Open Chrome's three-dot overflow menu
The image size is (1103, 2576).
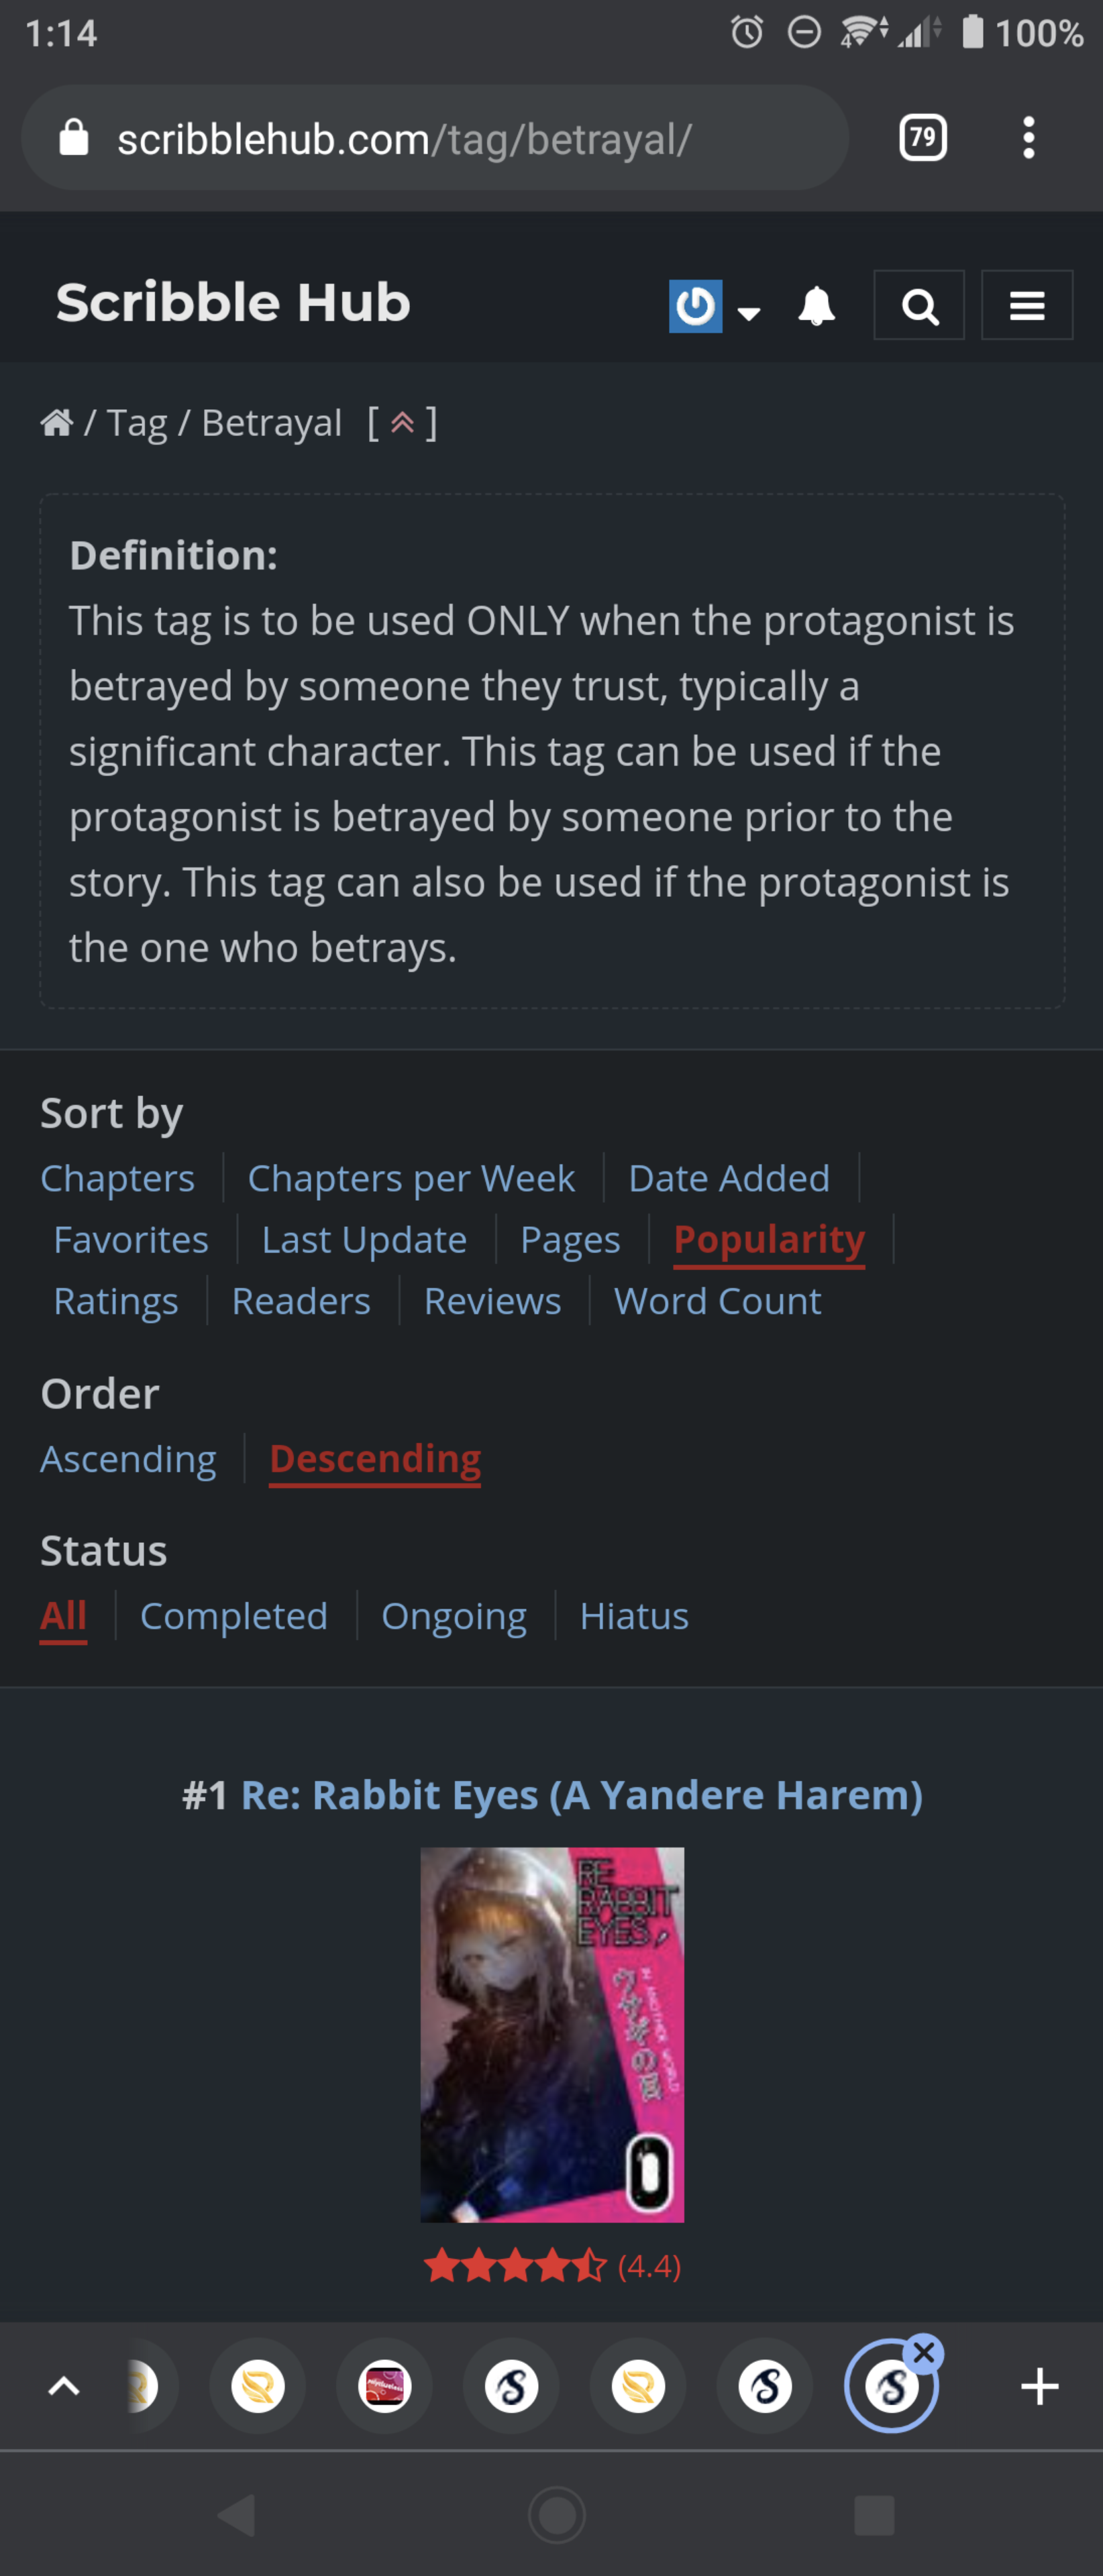click(x=1028, y=138)
